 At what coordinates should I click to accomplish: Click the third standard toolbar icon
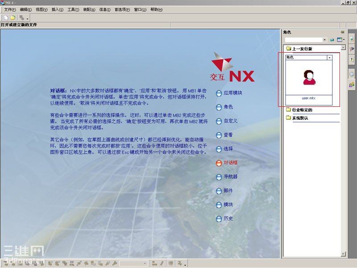(x=21, y=17)
